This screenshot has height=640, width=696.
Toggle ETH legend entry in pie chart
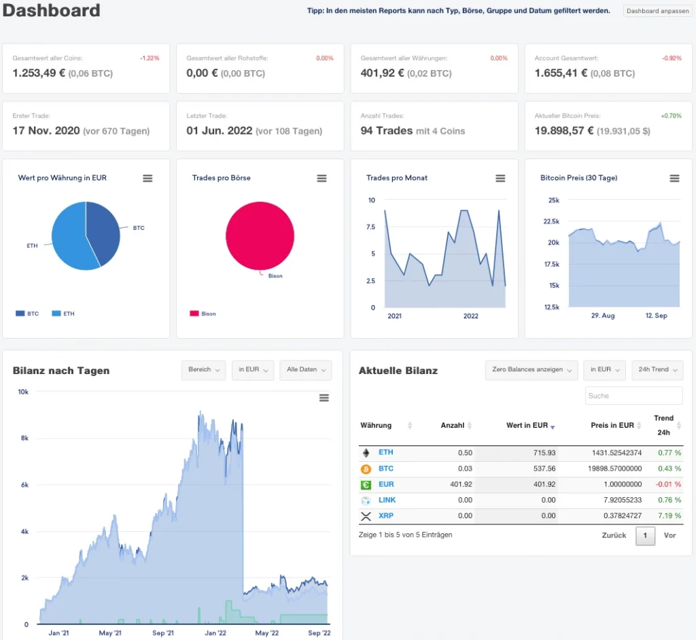tap(63, 314)
